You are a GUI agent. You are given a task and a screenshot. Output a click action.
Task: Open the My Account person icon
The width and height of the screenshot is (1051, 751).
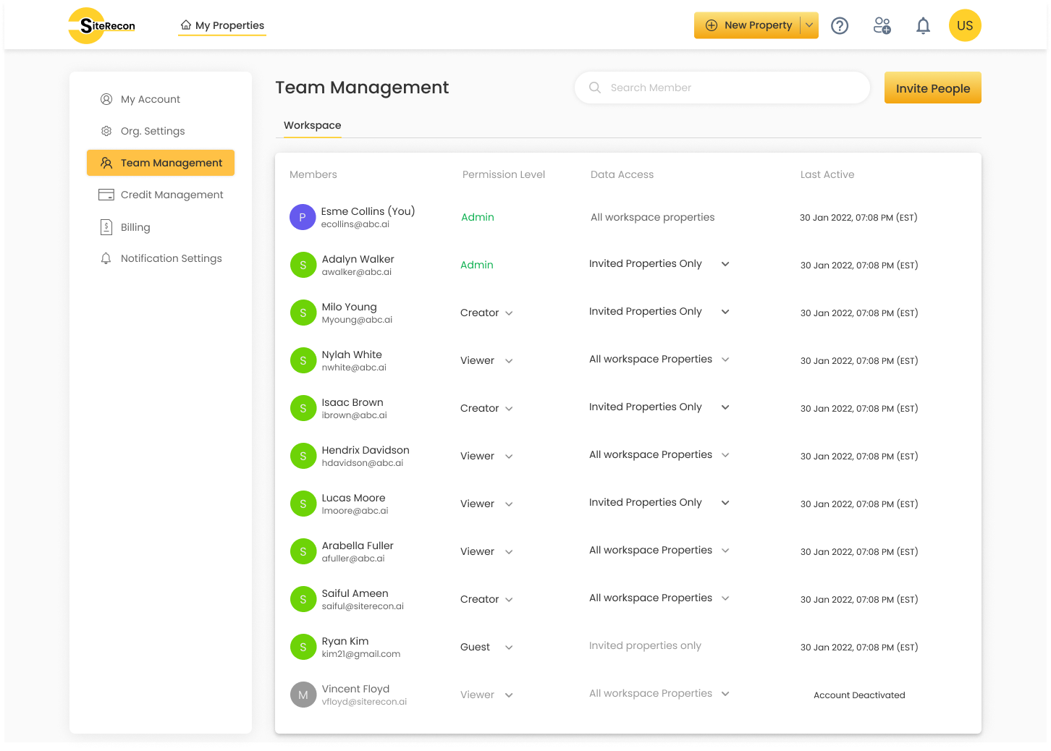pos(106,99)
